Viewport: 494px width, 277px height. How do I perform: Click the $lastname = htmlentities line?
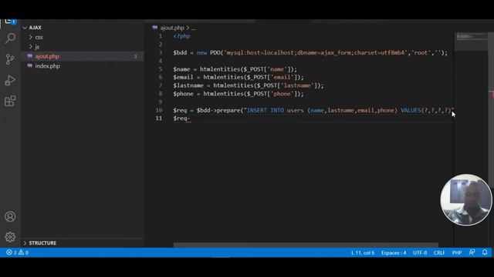tap(249, 85)
